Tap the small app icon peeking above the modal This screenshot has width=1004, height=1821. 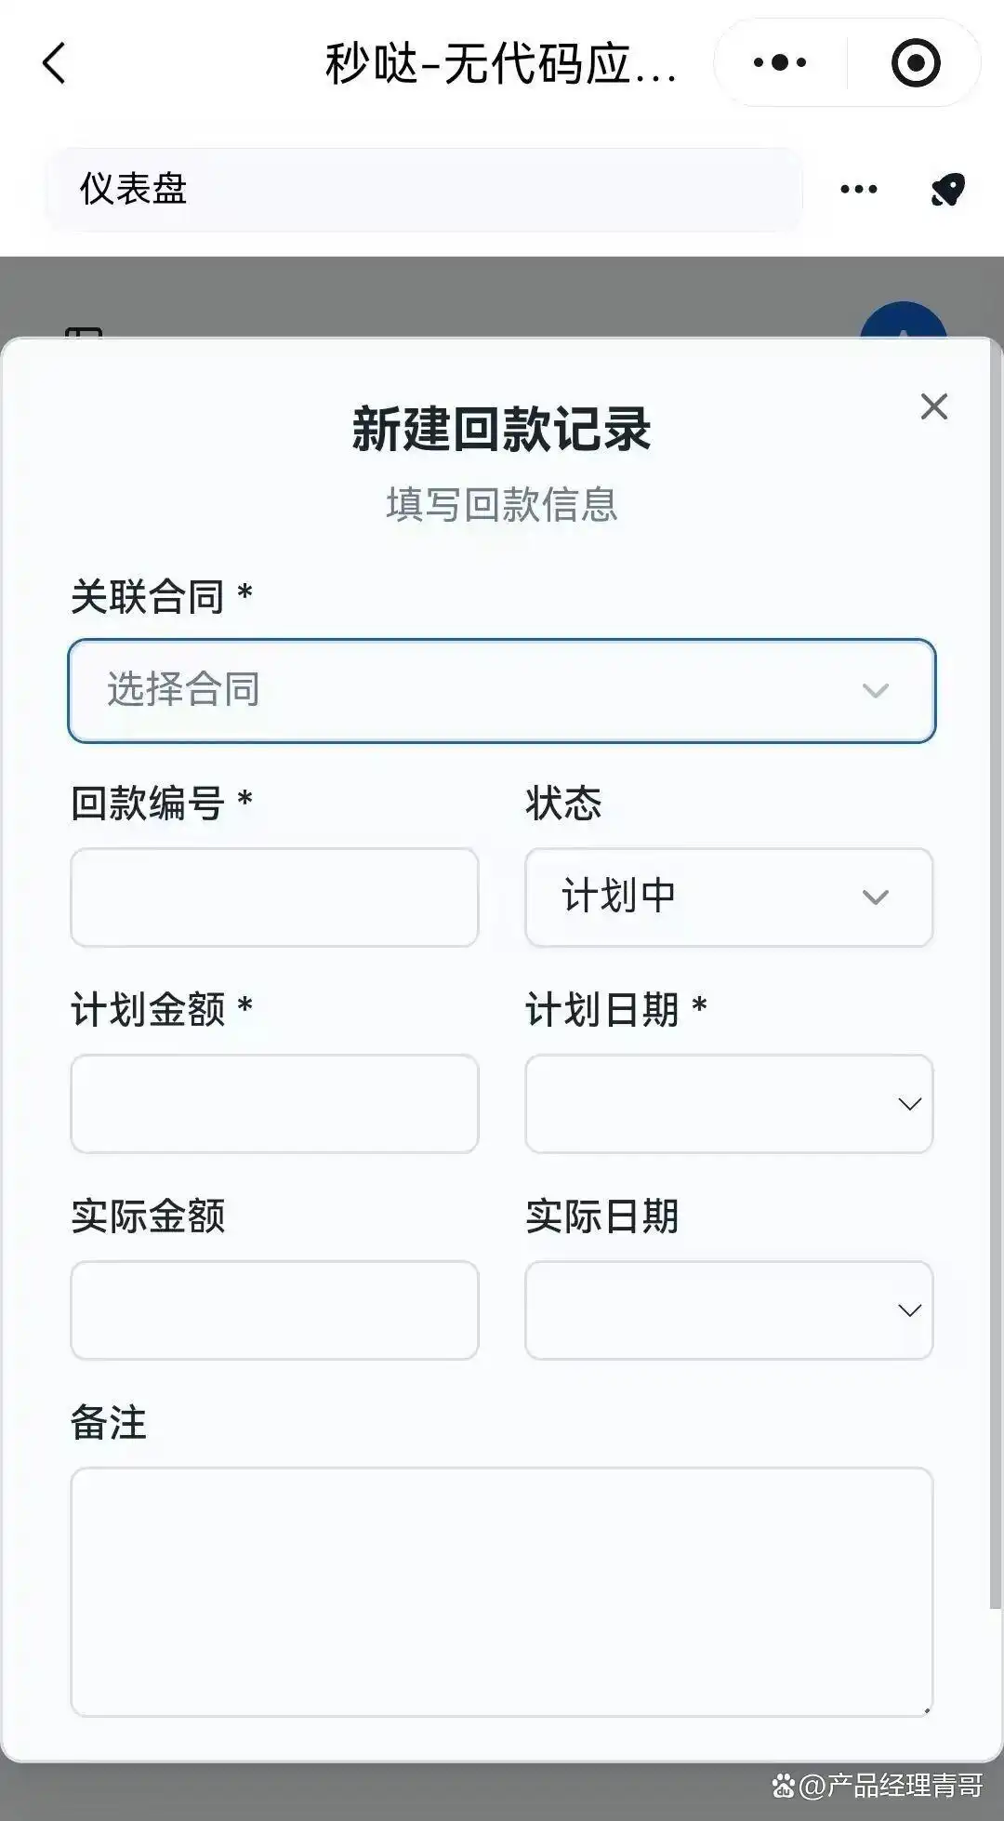point(84,332)
